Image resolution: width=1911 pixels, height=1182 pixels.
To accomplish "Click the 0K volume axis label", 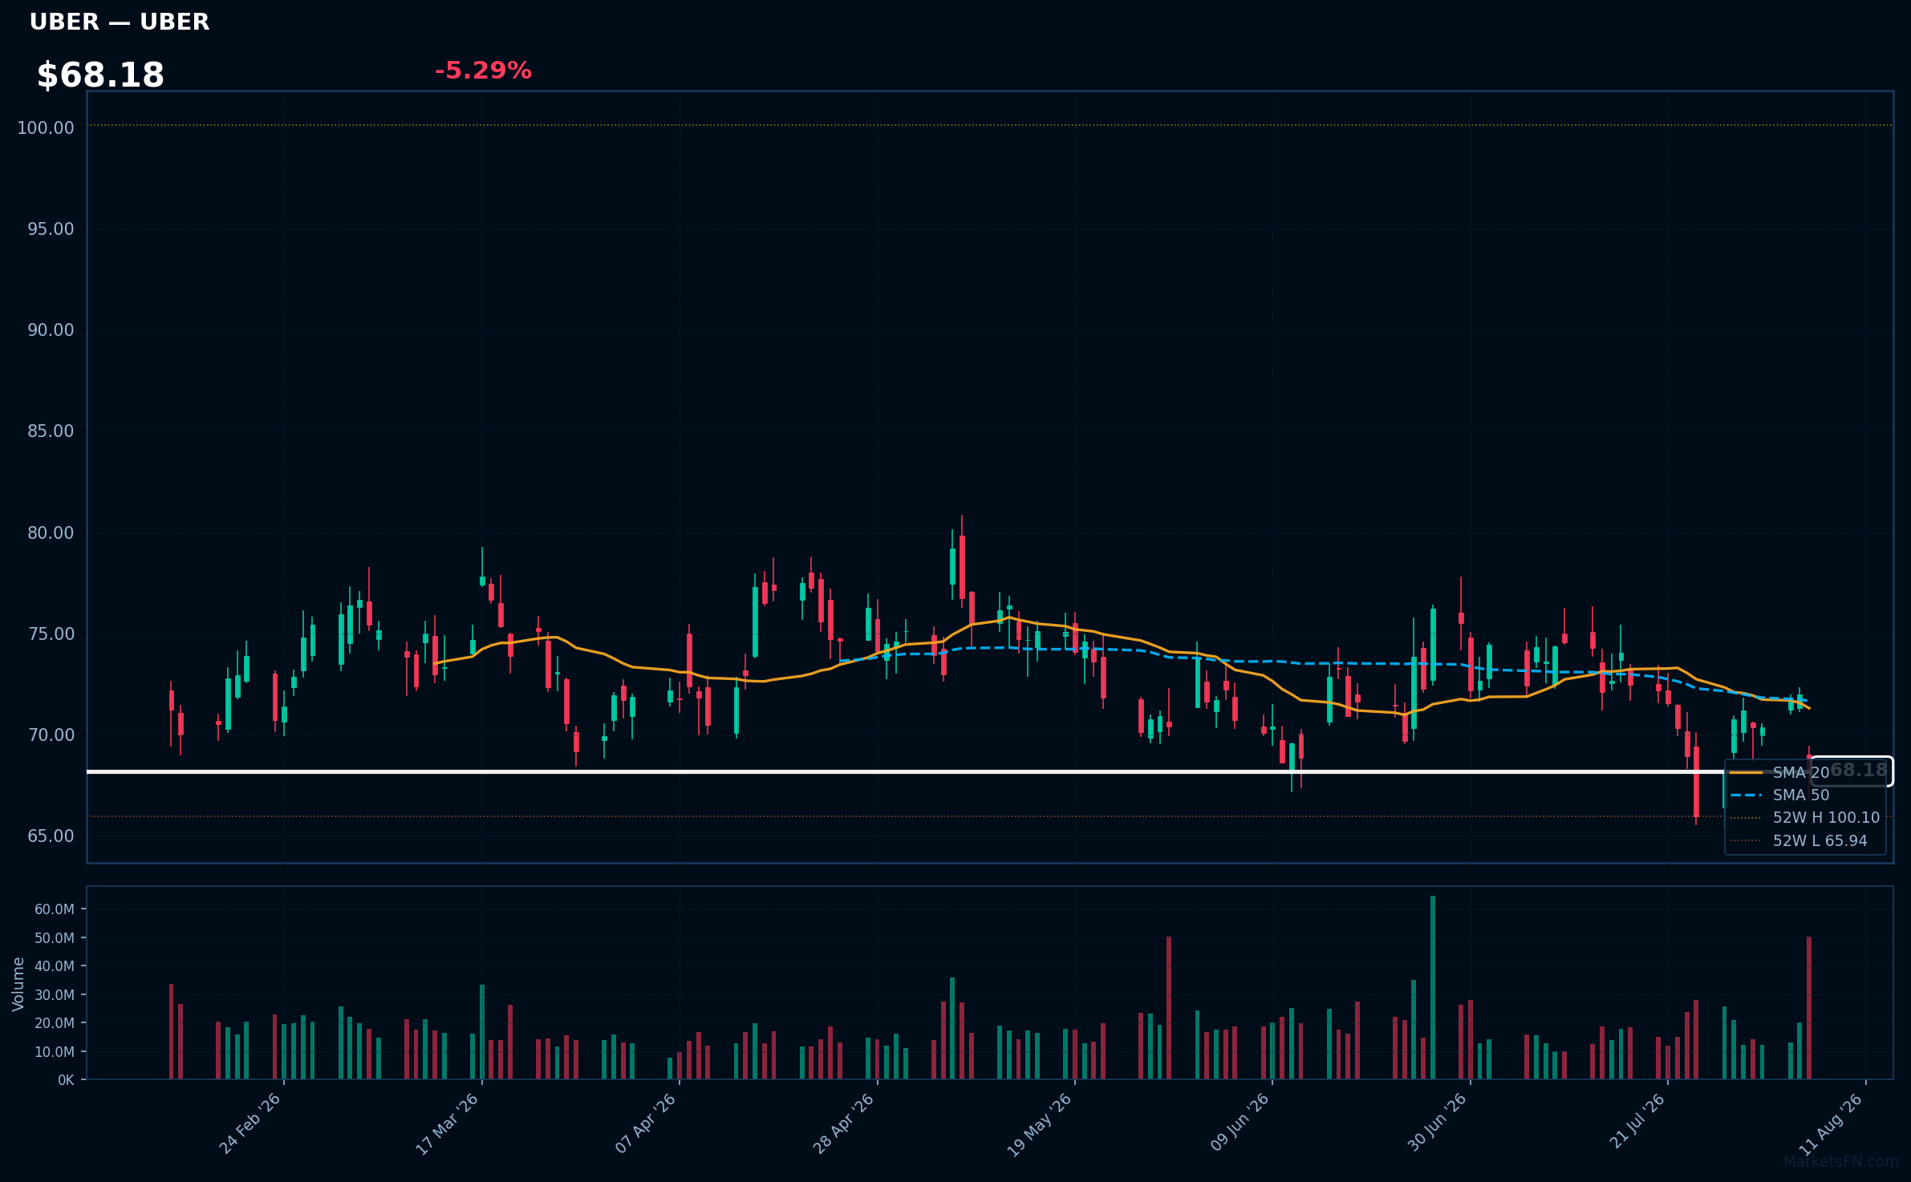I will [66, 1080].
